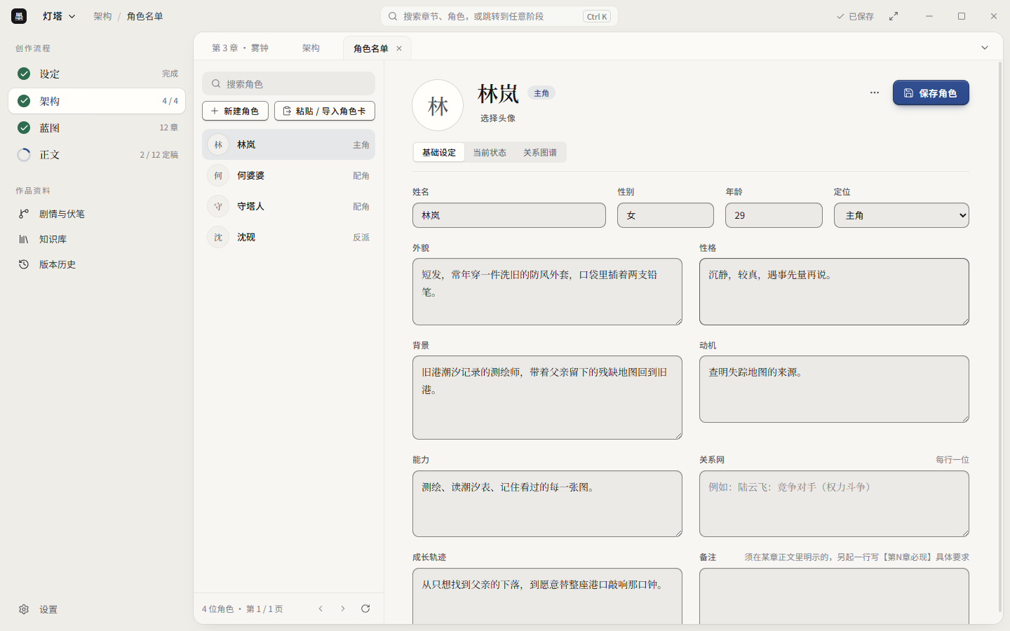Click the 姓名 input field

coord(509,215)
